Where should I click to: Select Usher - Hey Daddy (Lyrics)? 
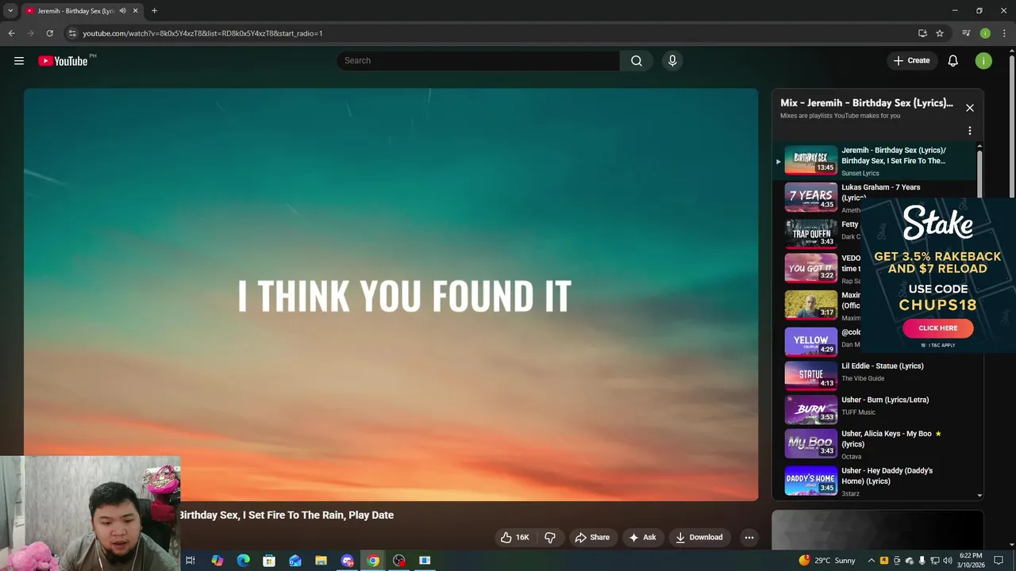[887, 476]
